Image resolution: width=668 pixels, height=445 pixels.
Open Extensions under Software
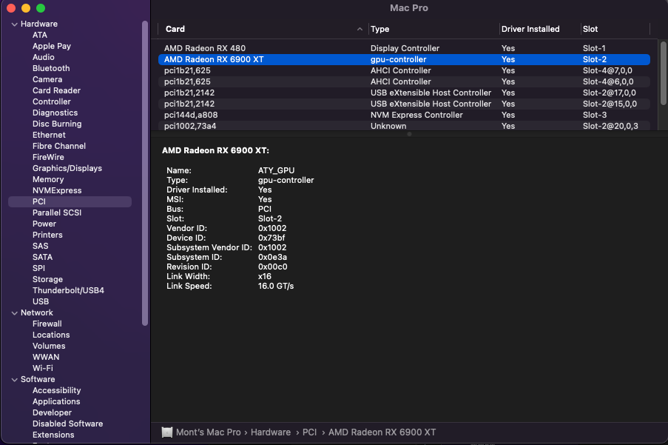[x=53, y=435]
